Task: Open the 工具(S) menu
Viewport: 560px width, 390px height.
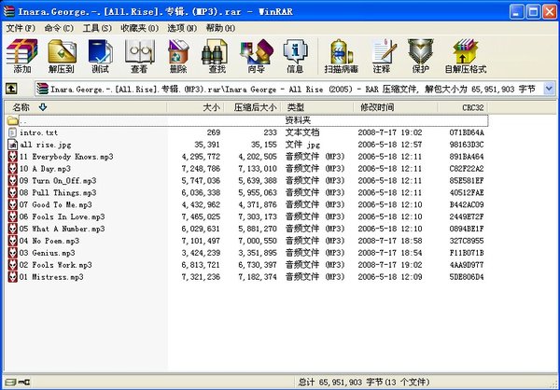Action: 97,28
